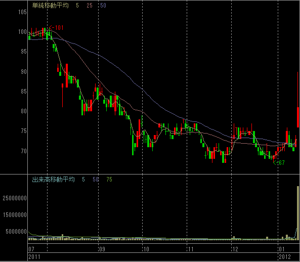Click the 100 price axis label

tap(22, 32)
